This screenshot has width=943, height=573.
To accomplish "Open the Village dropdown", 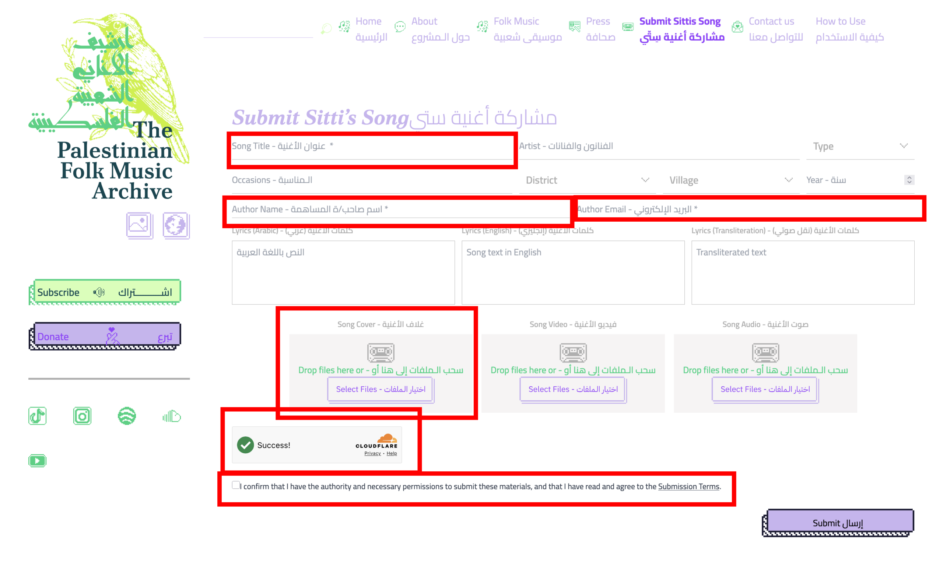I will (731, 180).
